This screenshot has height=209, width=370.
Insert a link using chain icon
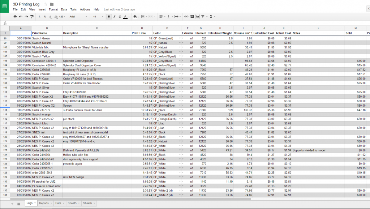pos(186,17)
